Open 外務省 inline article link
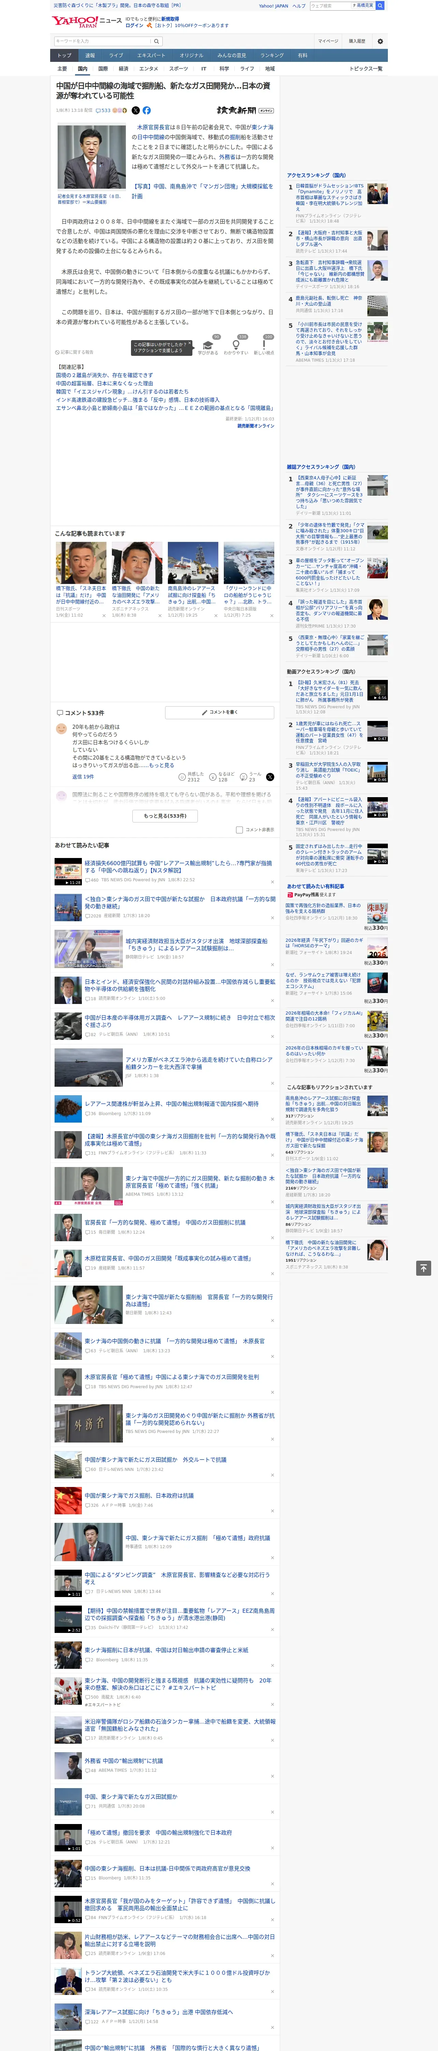This screenshot has height=2051, width=438. [x=227, y=157]
